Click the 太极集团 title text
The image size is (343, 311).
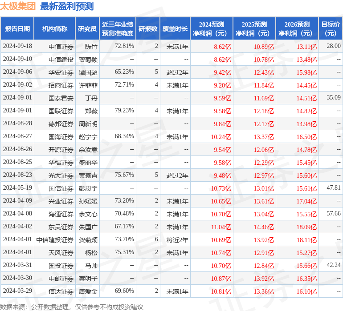(x=18, y=6)
